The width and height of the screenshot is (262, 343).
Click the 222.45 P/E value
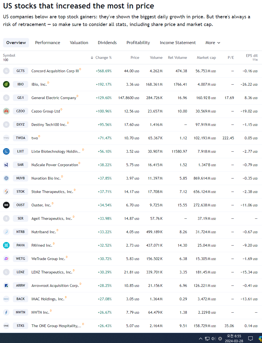point(228,138)
